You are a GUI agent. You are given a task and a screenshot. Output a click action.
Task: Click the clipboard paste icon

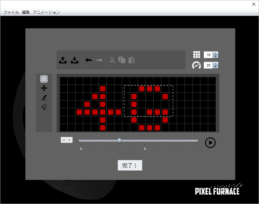(x=132, y=60)
